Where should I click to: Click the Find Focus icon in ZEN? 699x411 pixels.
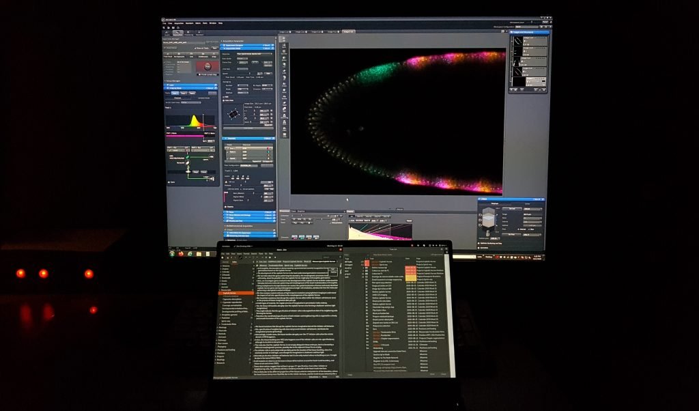(x=168, y=55)
